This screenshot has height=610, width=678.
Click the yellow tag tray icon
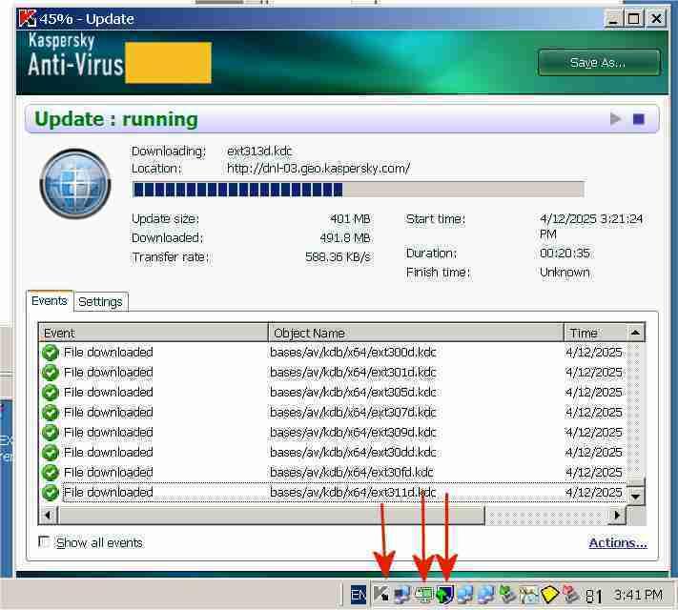pyautogui.click(x=549, y=595)
